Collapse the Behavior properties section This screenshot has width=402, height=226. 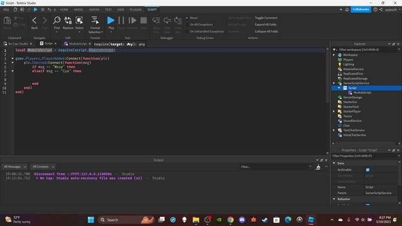(334, 199)
